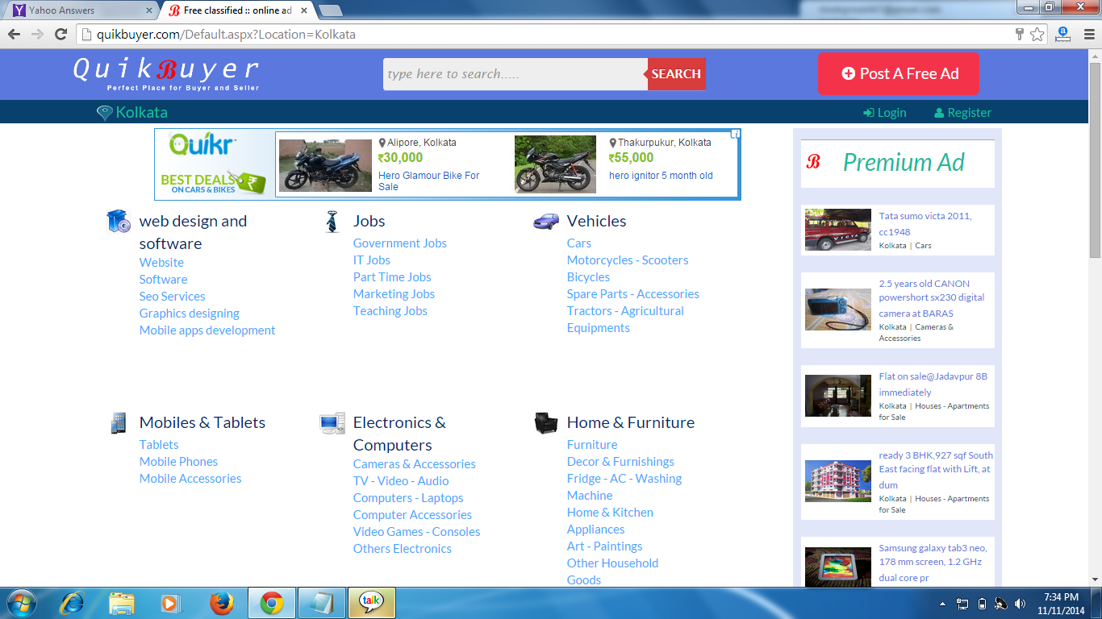Open Cameras & Accessories link

click(x=414, y=463)
